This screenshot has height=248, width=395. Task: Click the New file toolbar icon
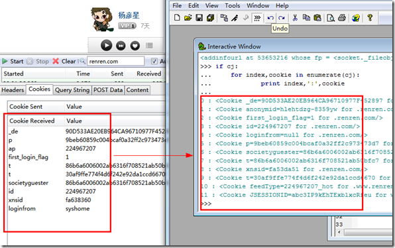click(x=177, y=18)
